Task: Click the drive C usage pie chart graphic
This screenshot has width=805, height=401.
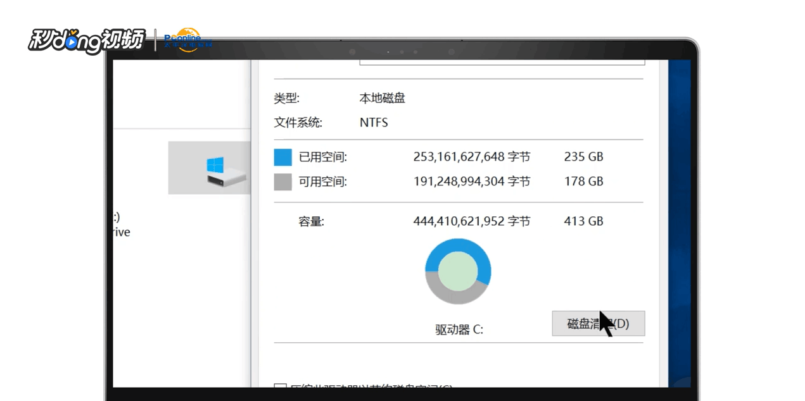Action: coord(457,271)
